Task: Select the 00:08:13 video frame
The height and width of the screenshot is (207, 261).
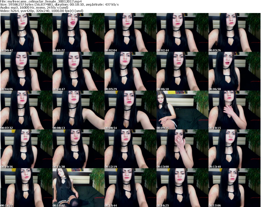Action: tap(79, 110)
